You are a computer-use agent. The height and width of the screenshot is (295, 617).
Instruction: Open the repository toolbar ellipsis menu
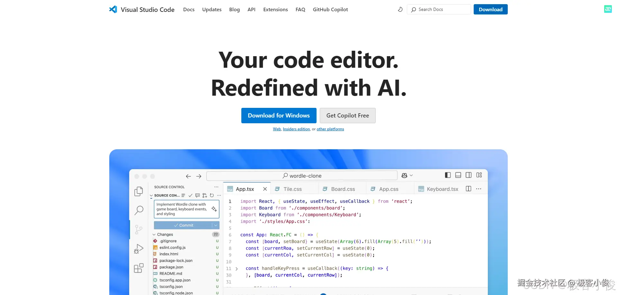point(219,195)
